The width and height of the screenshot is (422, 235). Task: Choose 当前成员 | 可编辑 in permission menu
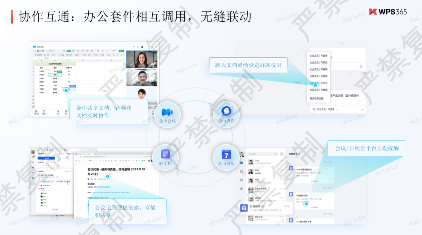click(x=318, y=90)
